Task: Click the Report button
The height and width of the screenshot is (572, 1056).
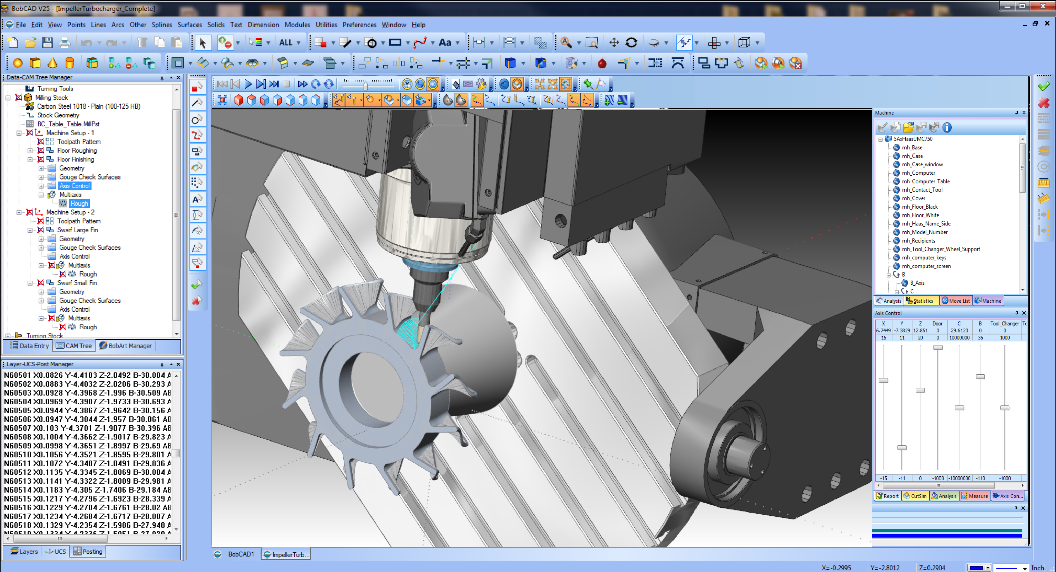Action: coord(888,496)
